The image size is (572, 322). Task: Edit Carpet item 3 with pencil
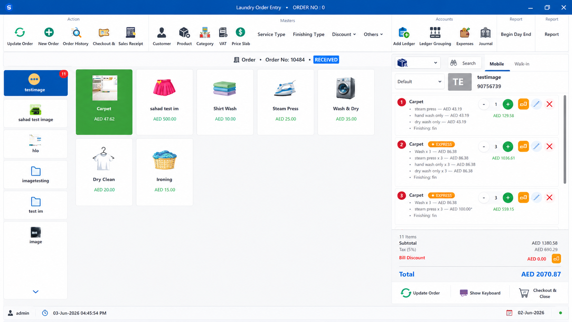[536, 197]
